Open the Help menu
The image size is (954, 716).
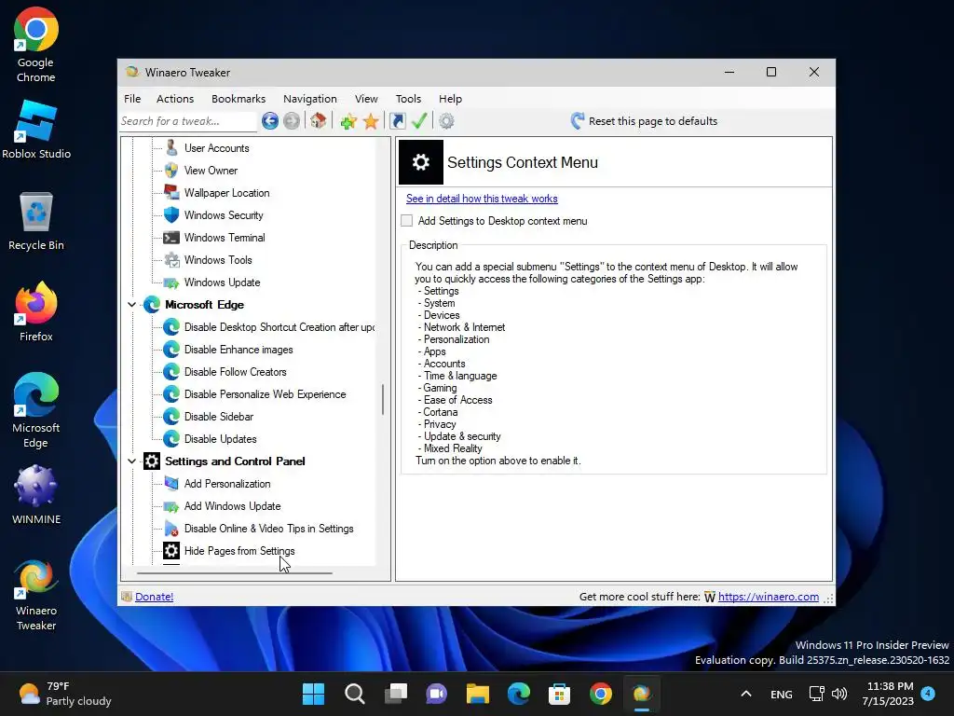coord(450,99)
